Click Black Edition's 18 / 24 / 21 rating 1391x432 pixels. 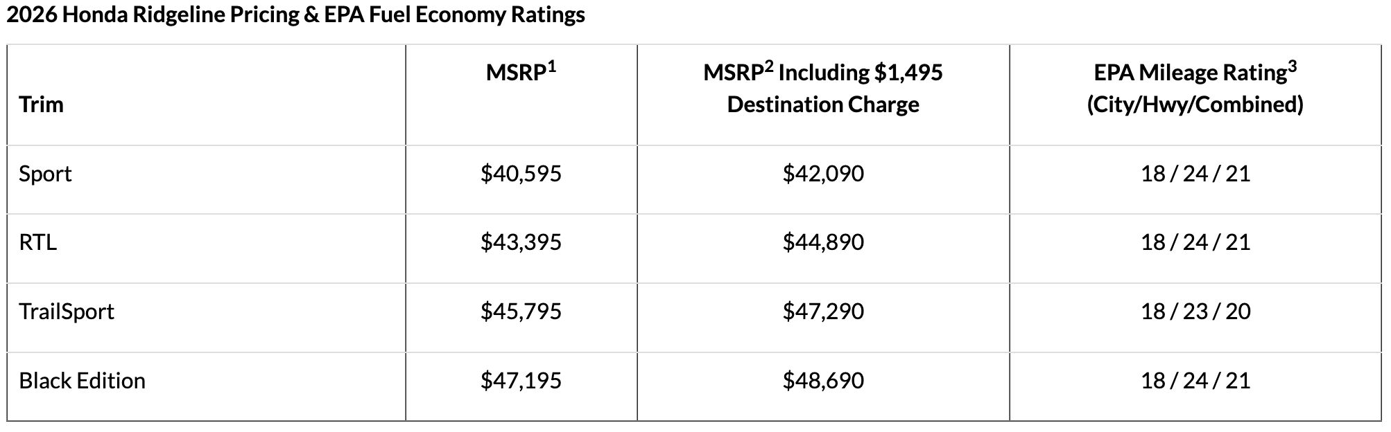click(1195, 381)
